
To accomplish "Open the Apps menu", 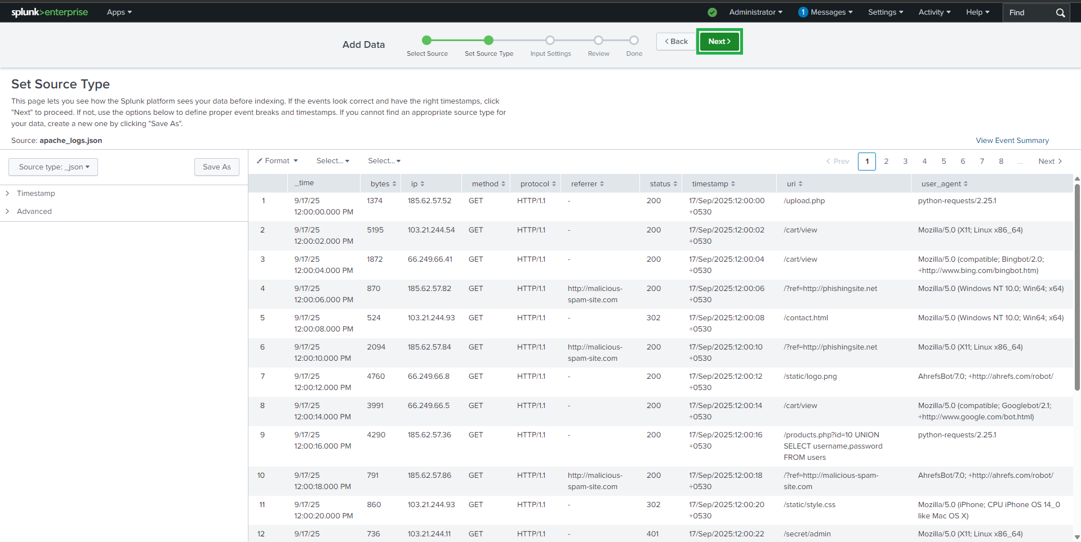I will pyautogui.click(x=119, y=12).
